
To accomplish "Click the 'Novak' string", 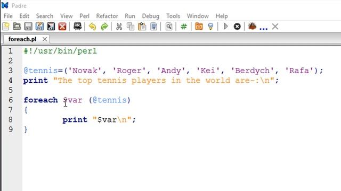I will pyautogui.click(x=85, y=71).
